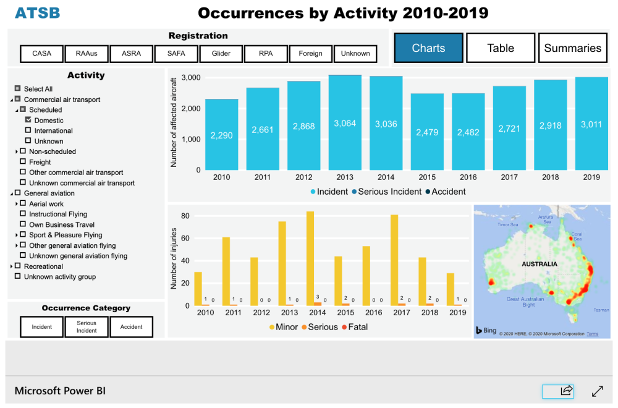618x408 pixels.
Task: Click the ATSB logo
Action: click(38, 12)
